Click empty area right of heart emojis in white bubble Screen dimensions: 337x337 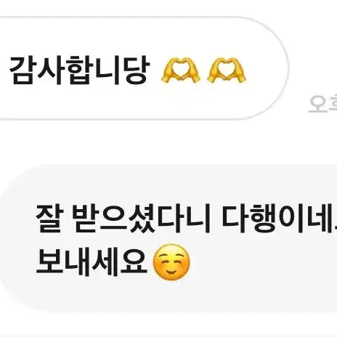coord(265,70)
